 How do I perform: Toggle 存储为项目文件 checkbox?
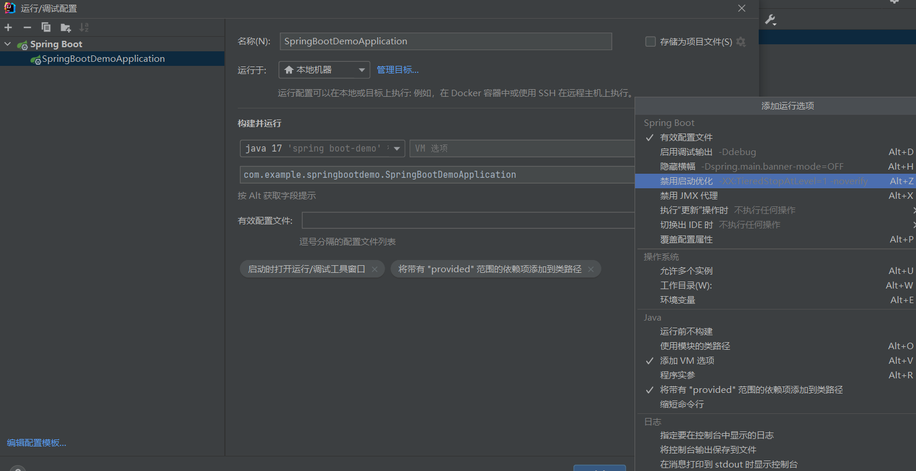(x=650, y=41)
